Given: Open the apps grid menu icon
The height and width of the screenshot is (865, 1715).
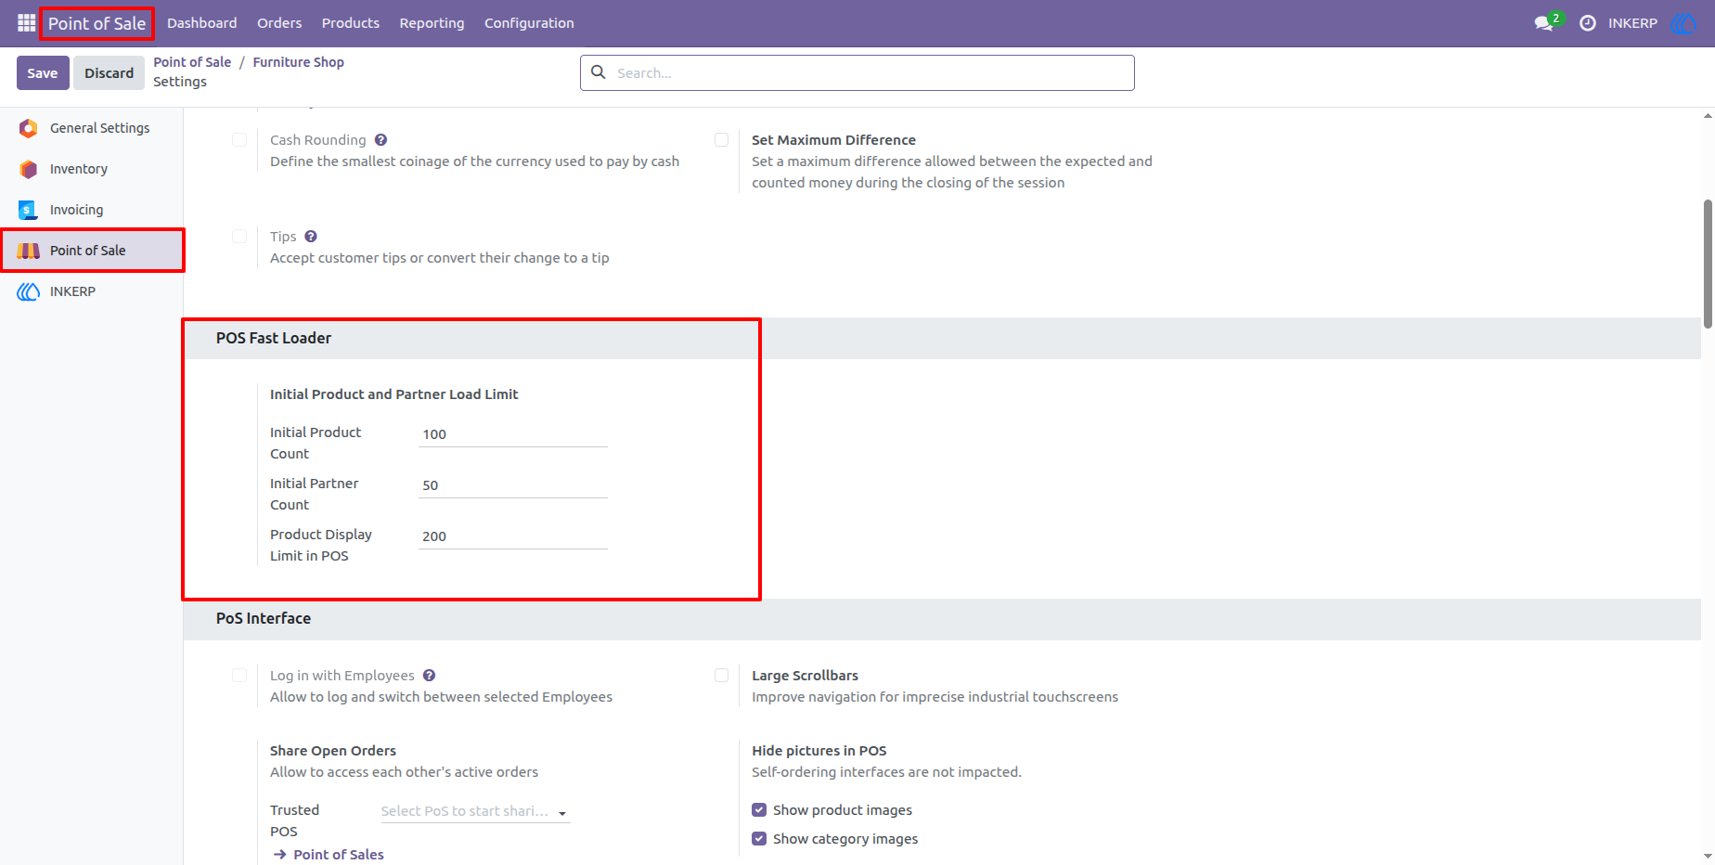Looking at the screenshot, I should tap(26, 22).
